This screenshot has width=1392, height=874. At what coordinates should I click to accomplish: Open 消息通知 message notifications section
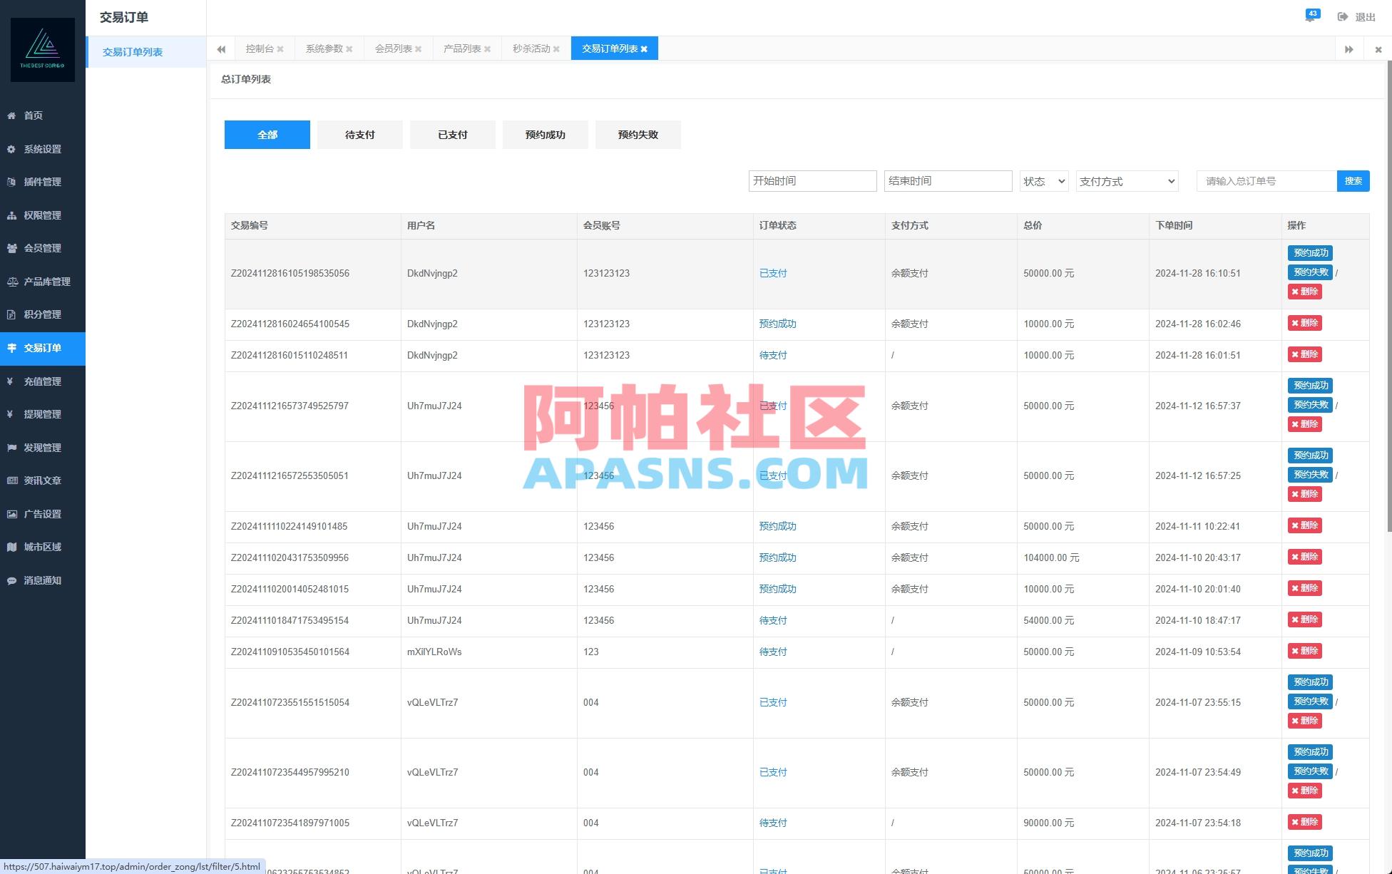(x=41, y=580)
